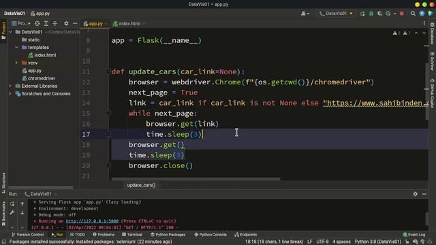Click the DataVis01 breadcrumb in navigation bar
436x245 pixels.
coord(14,14)
